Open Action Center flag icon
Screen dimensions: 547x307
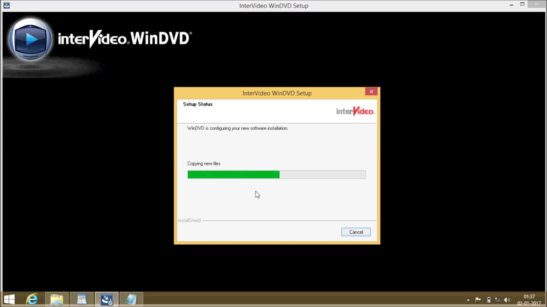[x=478, y=300]
